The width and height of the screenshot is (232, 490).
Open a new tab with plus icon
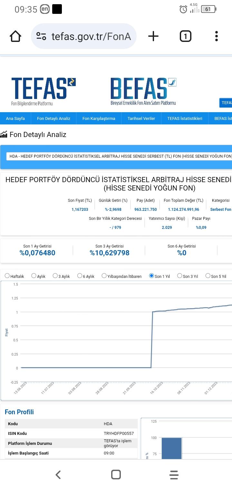[x=153, y=36]
